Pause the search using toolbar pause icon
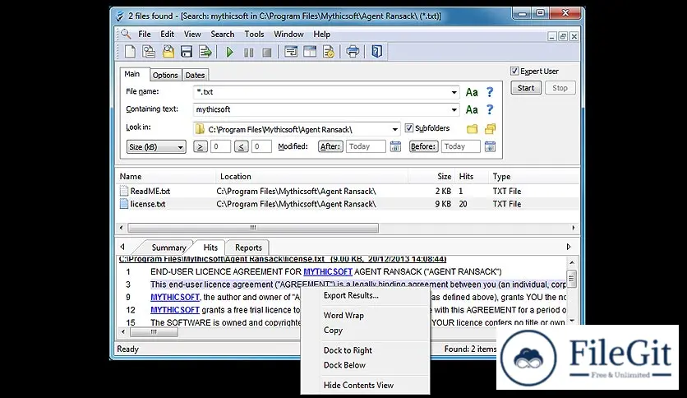The height and width of the screenshot is (398, 687). click(x=248, y=53)
